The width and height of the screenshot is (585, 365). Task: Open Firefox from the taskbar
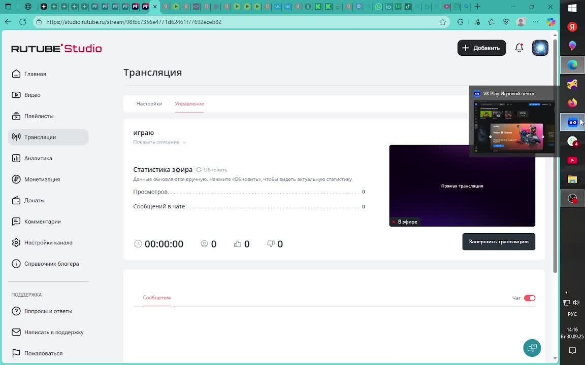572,103
